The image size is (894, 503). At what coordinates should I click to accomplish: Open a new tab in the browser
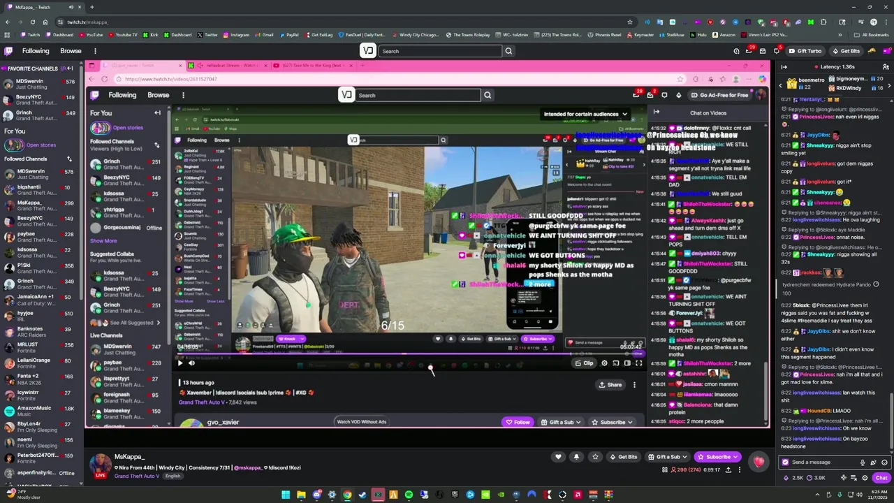[x=91, y=7]
